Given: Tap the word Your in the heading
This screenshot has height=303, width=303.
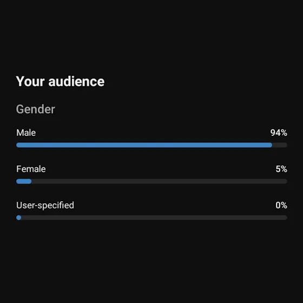Looking at the screenshot, I should coord(30,81).
